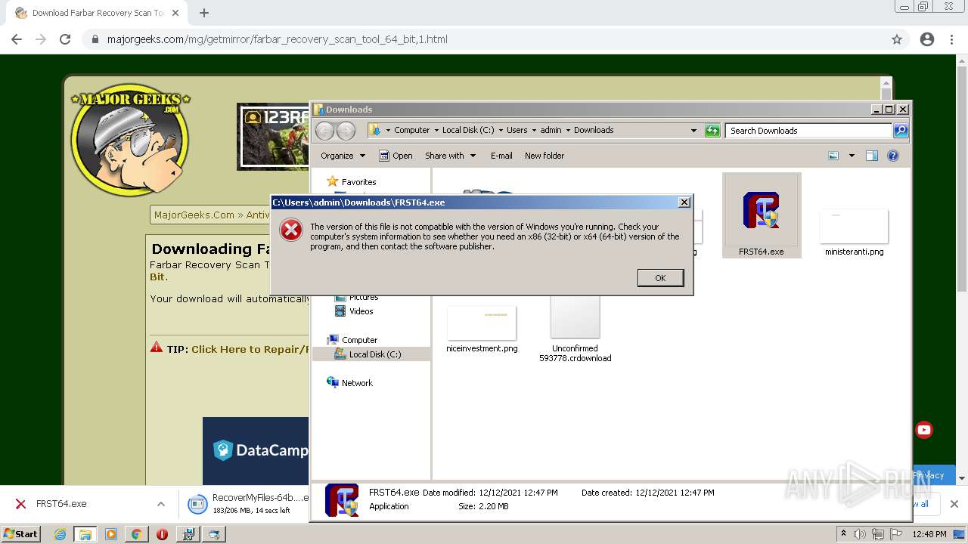Screen dimensions: 968x544
Task: Close the Chrome download shelf
Action: coord(954,504)
